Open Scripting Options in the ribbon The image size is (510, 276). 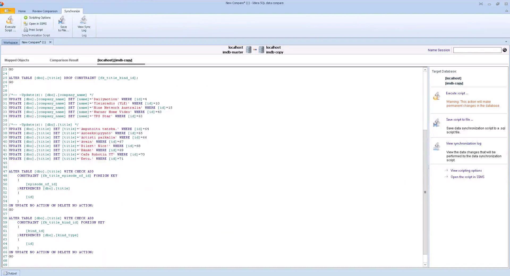37,18
